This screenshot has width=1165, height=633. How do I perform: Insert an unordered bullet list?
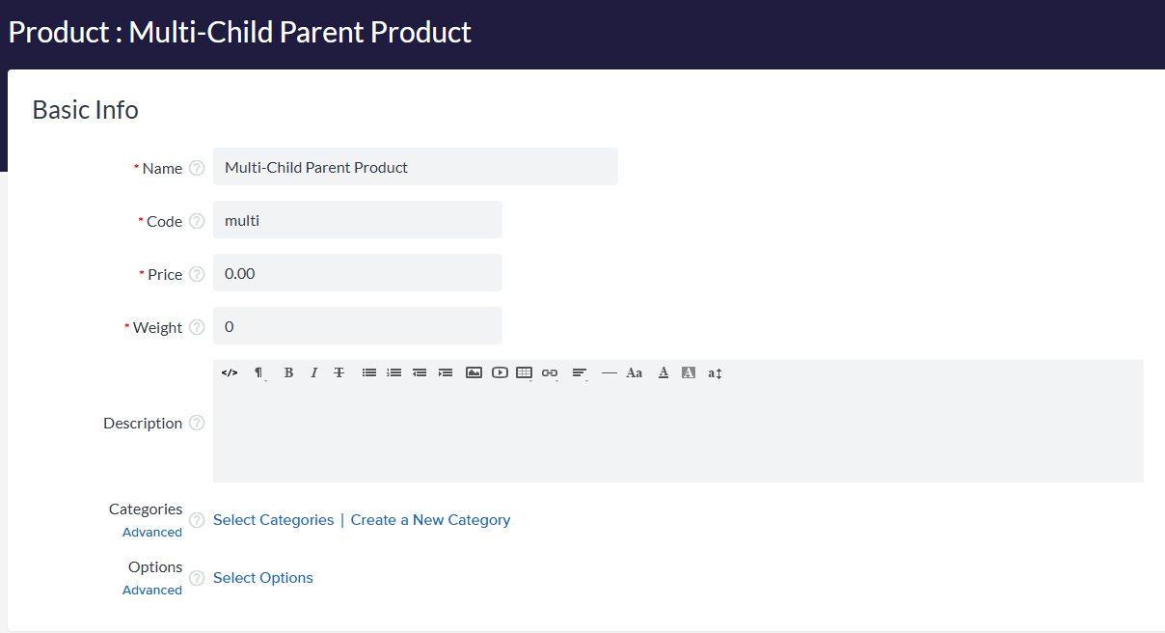click(x=368, y=372)
